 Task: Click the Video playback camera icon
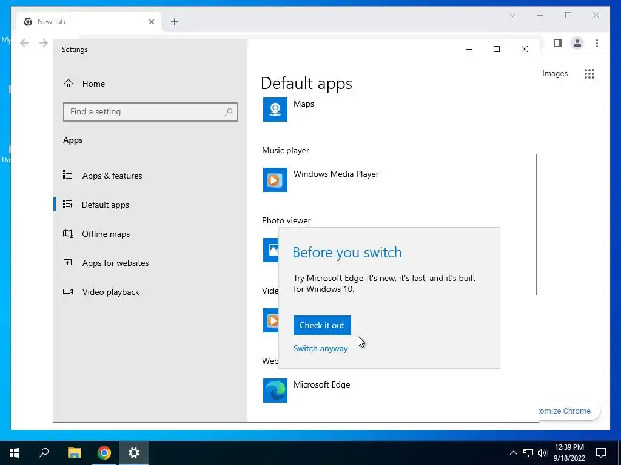pyautogui.click(x=68, y=291)
